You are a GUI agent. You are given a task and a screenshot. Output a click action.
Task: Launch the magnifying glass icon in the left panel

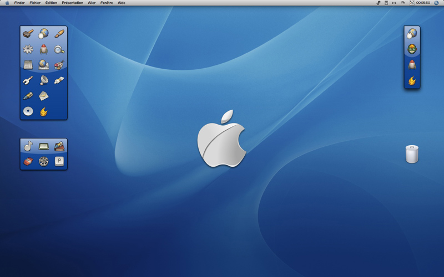pyautogui.click(x=59, y=49)
